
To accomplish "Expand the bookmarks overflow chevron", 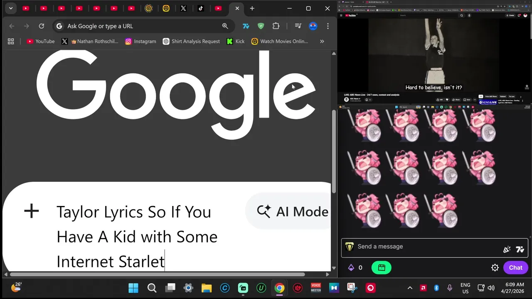I will [322, 41].
